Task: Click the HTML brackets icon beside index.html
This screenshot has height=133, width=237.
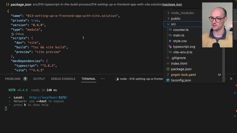Action: [x=168, y=64]
